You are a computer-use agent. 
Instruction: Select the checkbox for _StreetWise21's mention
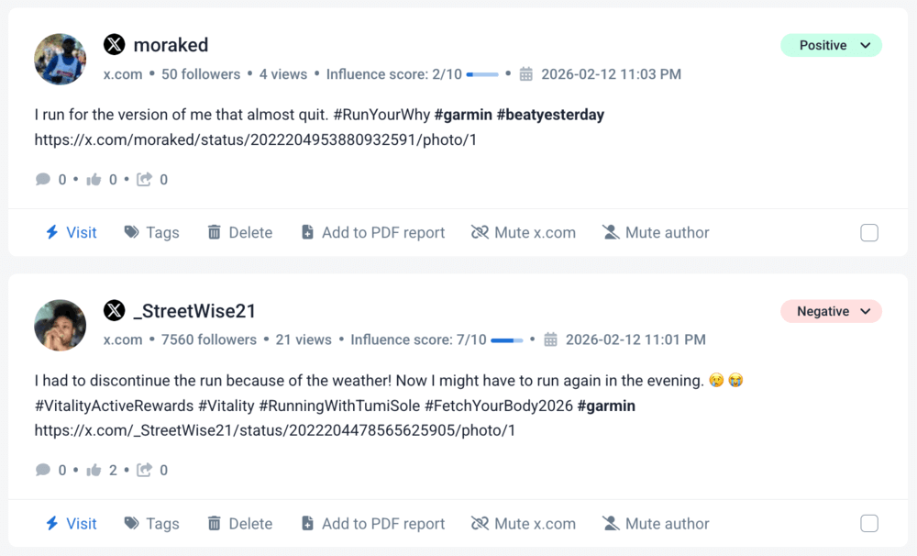[x=869, y=524]
